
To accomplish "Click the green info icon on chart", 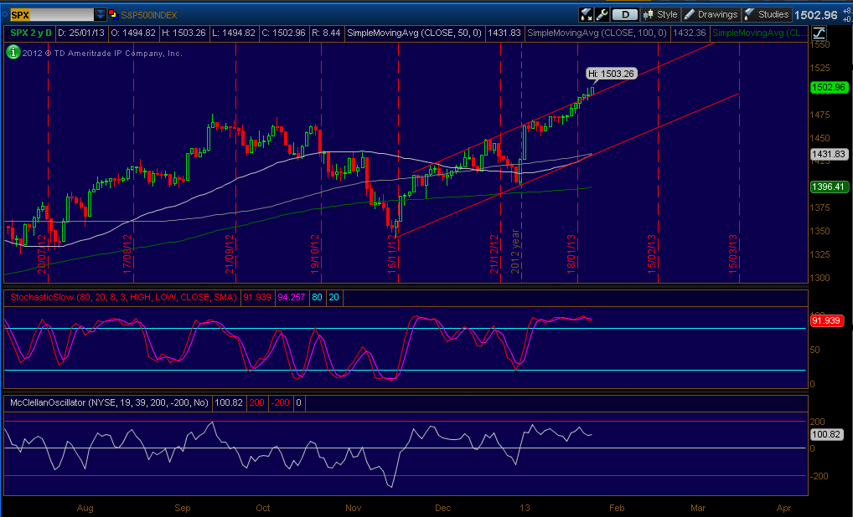I will tap(12, 53).
